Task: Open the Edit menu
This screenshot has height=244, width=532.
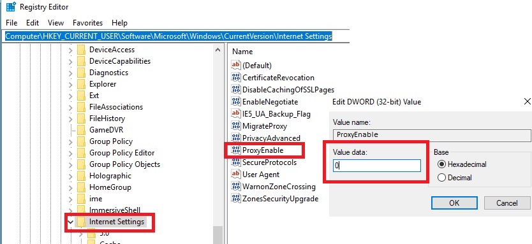Action: pyautogui.click(x=33, y=23)
